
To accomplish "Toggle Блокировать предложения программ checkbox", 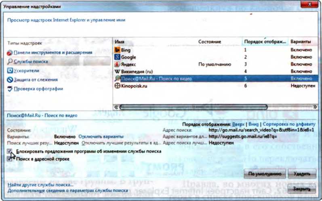I will (10, 151).
